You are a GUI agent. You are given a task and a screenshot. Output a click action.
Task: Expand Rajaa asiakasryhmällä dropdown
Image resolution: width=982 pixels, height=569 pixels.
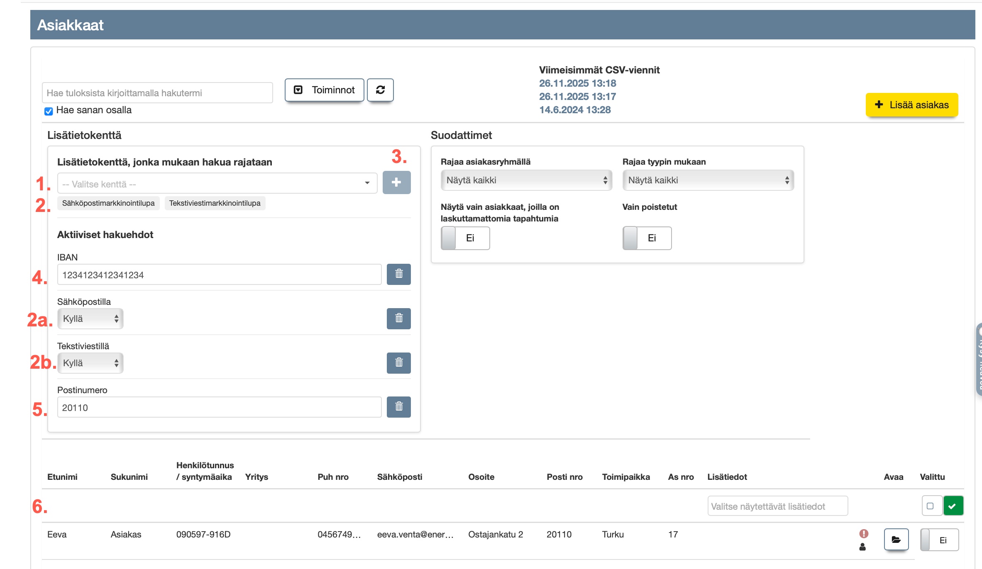click(526, 180)
